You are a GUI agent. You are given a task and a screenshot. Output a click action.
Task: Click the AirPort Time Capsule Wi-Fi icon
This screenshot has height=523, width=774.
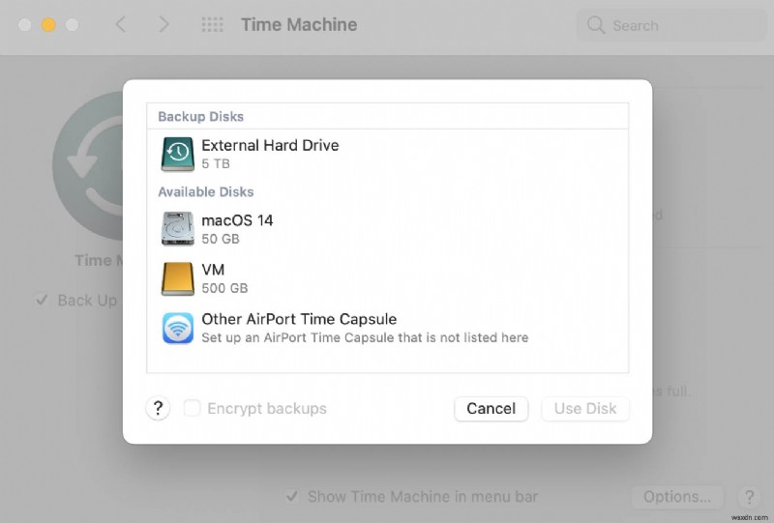coord(178,328)
